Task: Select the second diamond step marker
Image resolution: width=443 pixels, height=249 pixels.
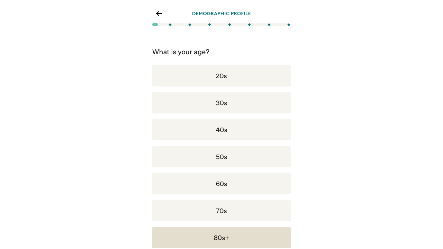Action: [190, 25]
